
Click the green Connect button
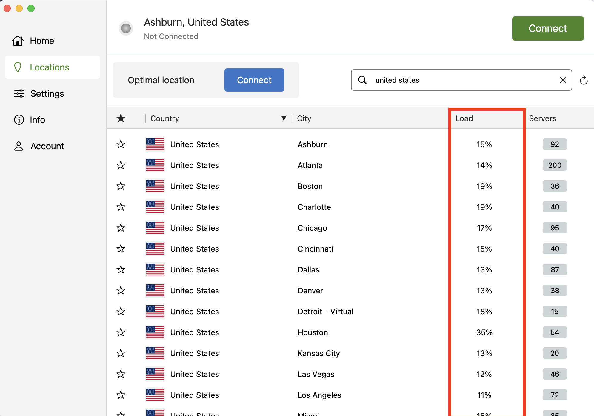point(548,28)
